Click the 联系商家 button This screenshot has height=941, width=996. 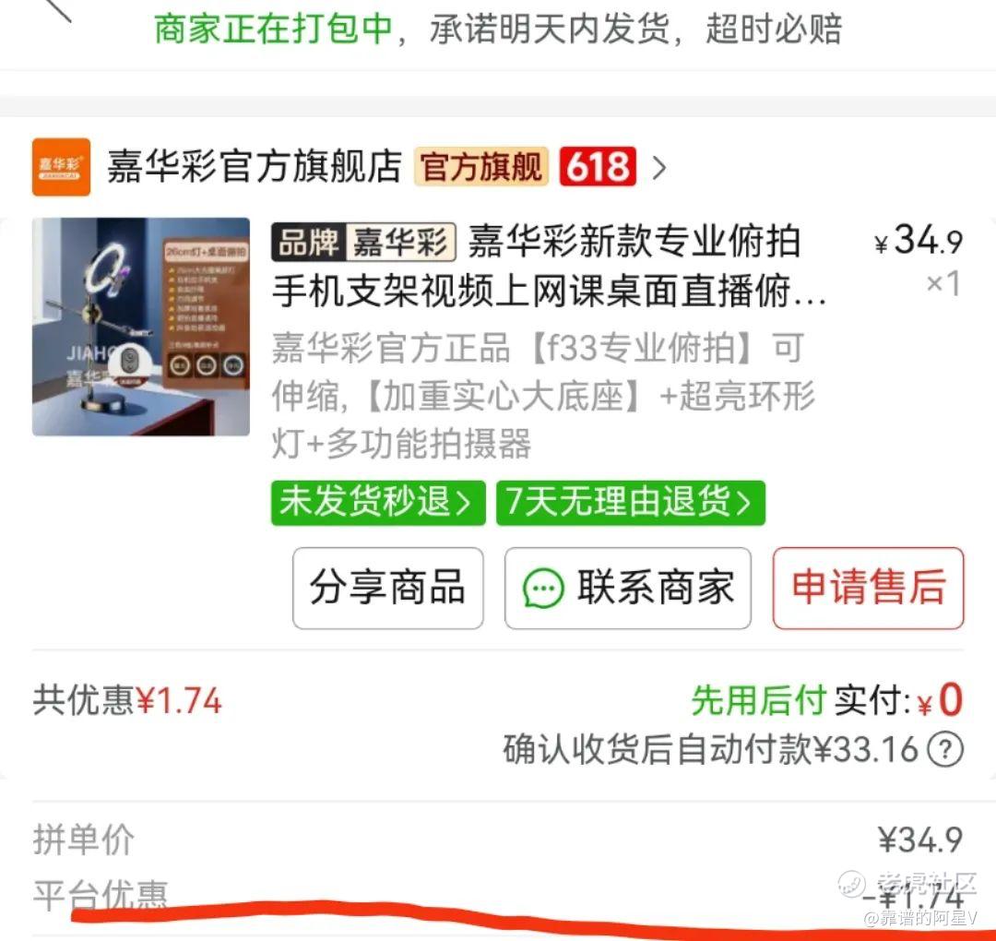(x=628, y=588)
